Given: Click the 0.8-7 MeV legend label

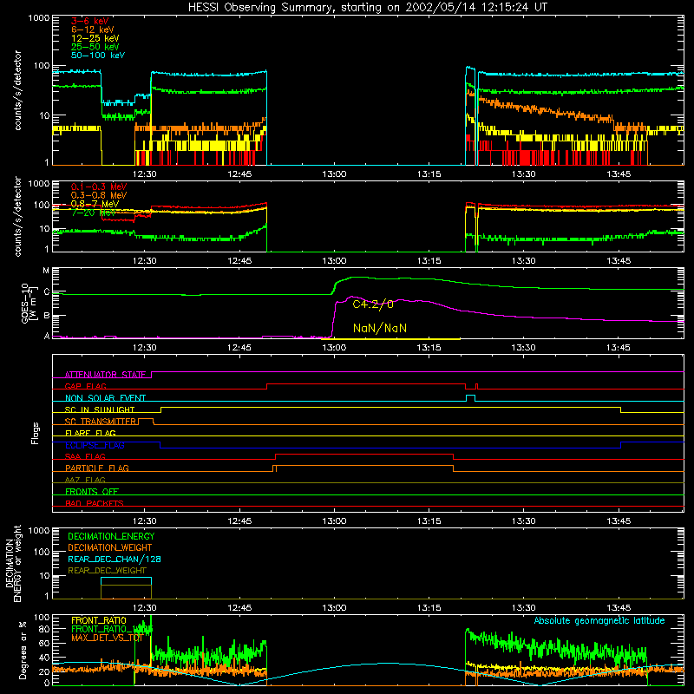Looking at the screenshot, I should click(95, 204).
